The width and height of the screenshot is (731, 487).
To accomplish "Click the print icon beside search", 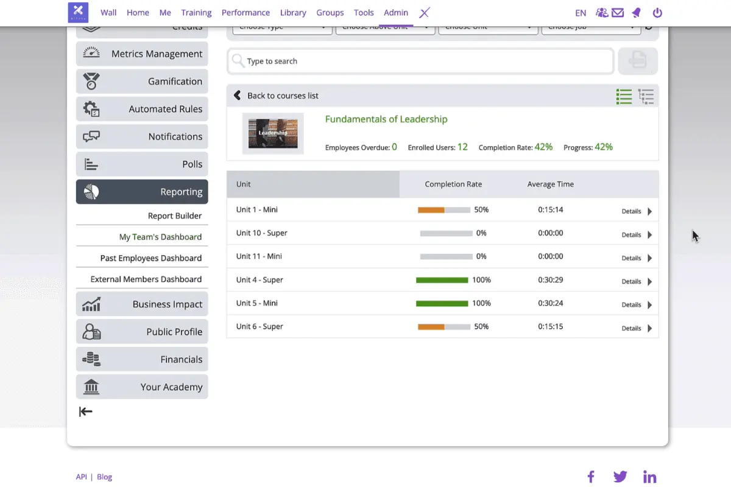I will 638,61.
